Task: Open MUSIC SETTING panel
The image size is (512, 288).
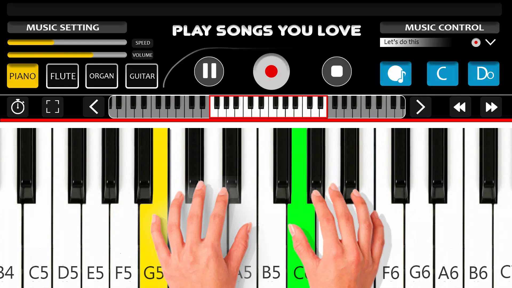Action: pyautogui.click(x=67, y=27)
